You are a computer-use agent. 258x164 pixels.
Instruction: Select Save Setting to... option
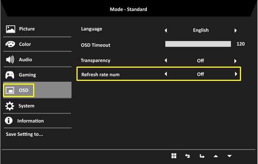24,134
